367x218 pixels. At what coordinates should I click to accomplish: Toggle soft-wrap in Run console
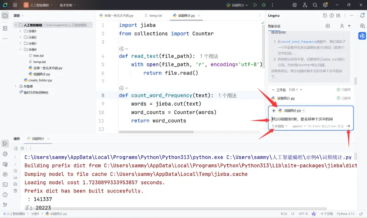(x=15, y=171)
